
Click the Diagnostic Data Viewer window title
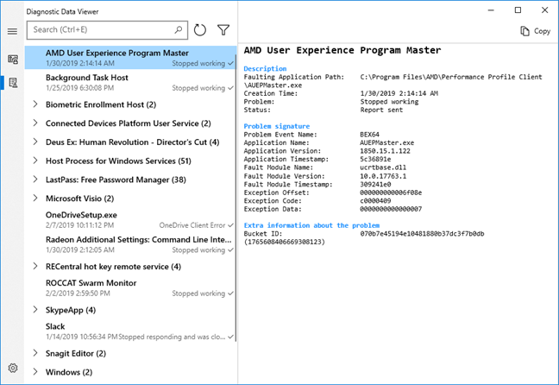point(62,12)
